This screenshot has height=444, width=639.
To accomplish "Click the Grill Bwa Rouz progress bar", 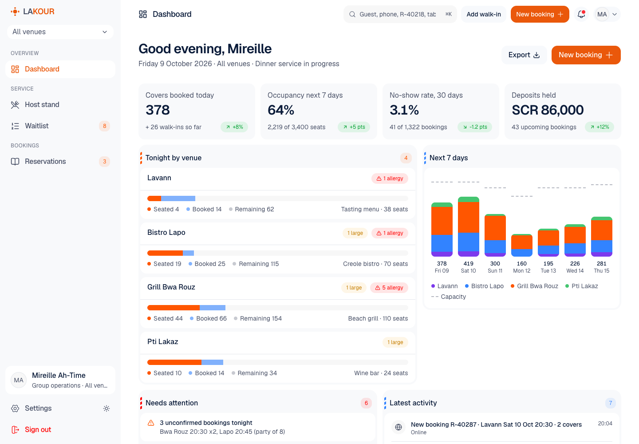I will point(278,308).
